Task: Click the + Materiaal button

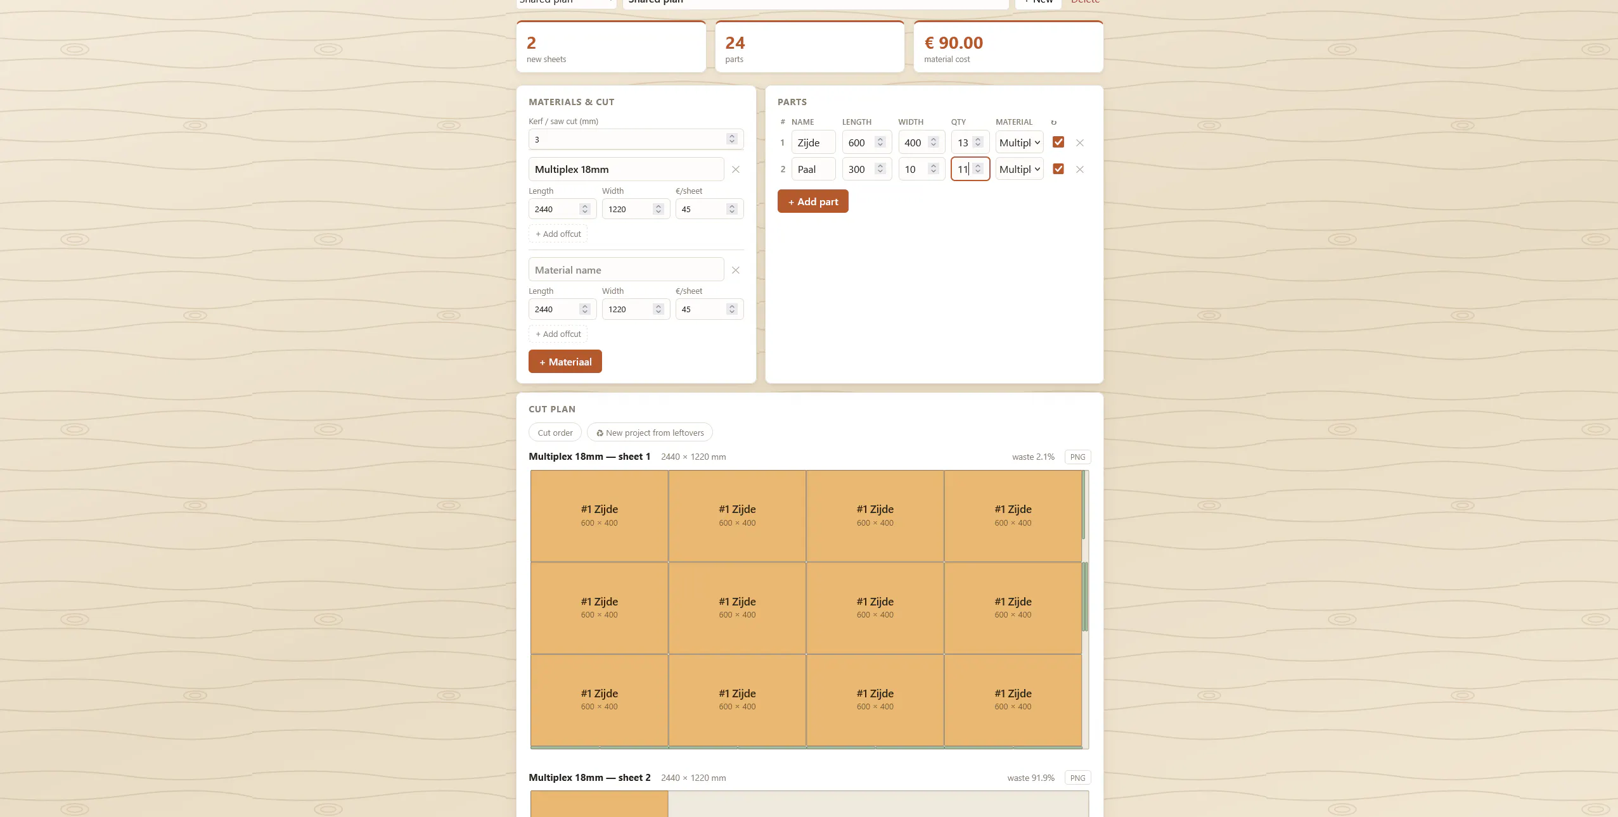Action: pyautogui.click(x=565, y=362)
